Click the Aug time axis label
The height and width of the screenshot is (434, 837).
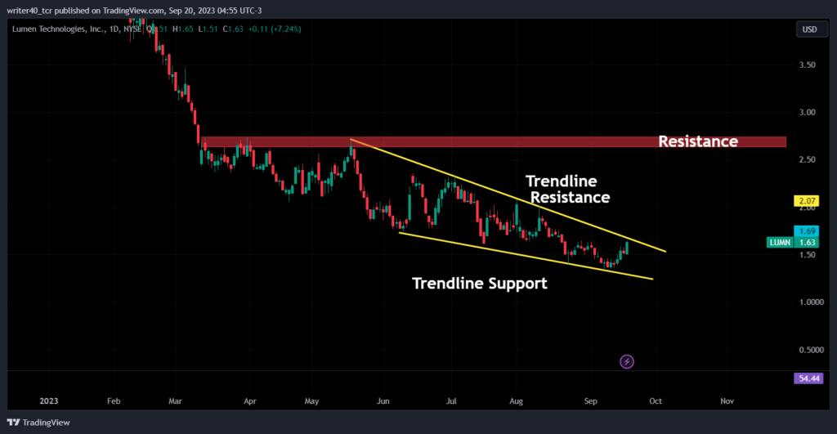pos(517,401)
